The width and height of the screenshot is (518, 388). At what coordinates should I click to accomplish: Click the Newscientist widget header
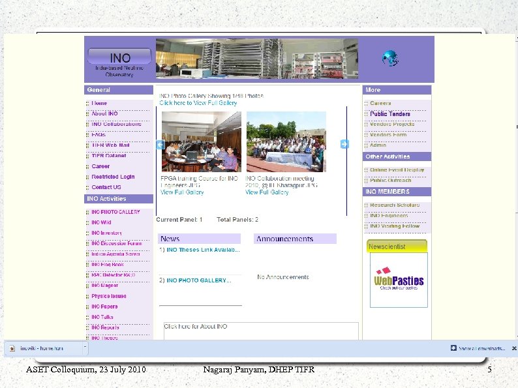397,246
